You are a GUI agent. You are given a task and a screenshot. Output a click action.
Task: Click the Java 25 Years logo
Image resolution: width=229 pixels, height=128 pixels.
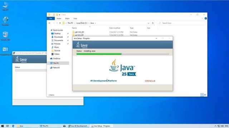[x=122, y=67]
